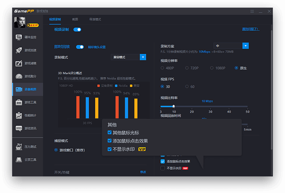This screenshot has width=285, height=193.
Task: Open the 压力测试 stress test section
Action: coord(28,146)
